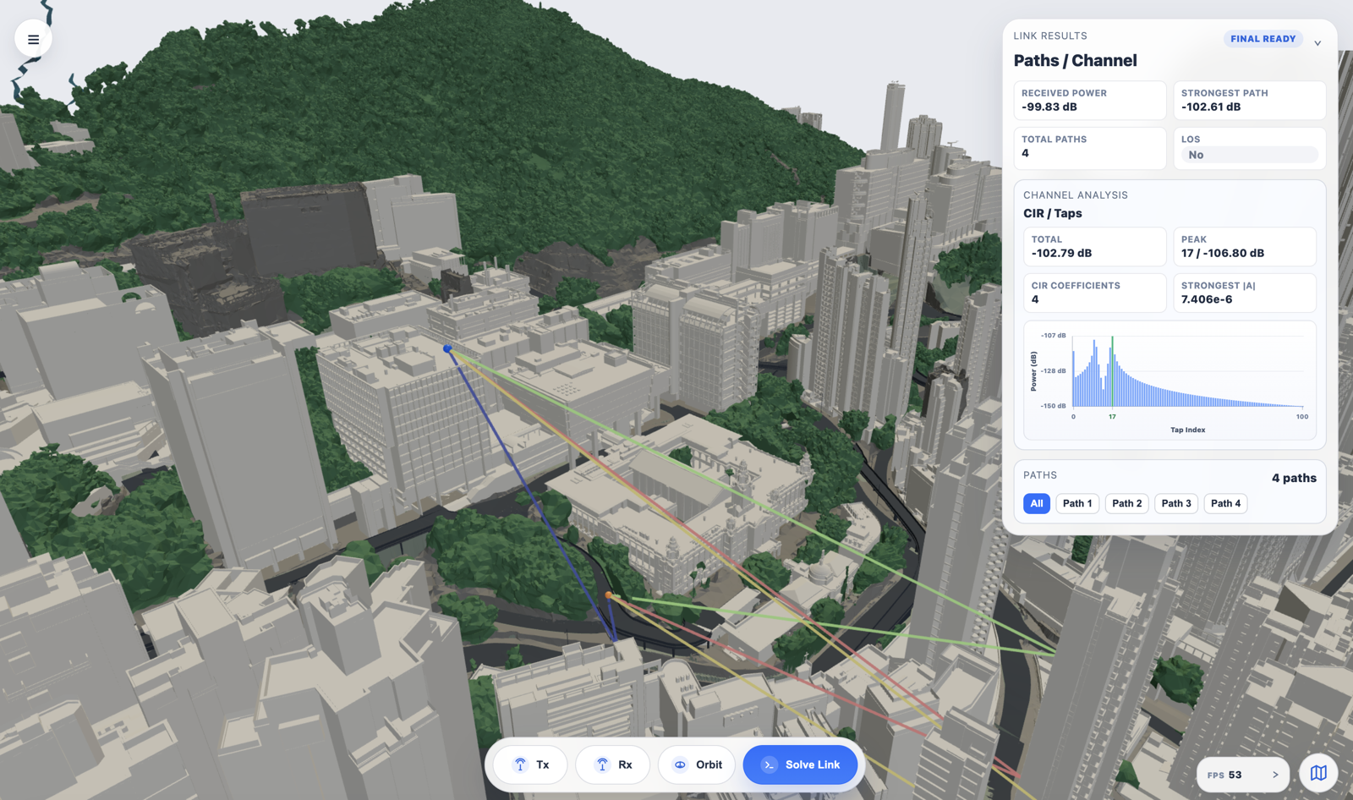Click the Peak 17 / -106.80 dB card

coord(1245,247)
